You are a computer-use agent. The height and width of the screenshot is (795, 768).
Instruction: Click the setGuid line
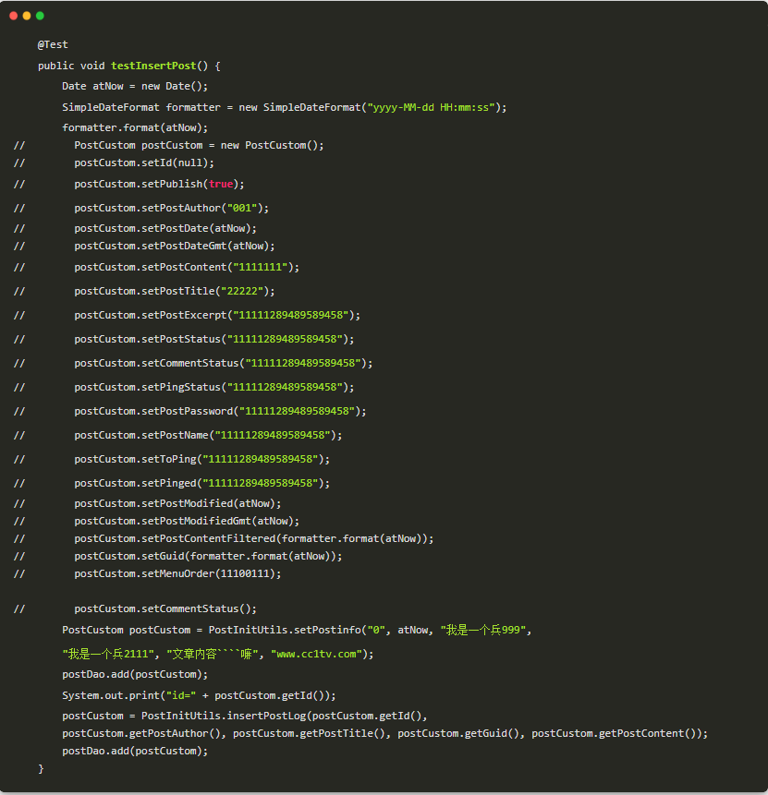(208, 556)
